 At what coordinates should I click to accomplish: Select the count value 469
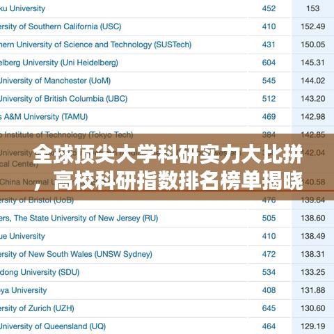(269, 117)
